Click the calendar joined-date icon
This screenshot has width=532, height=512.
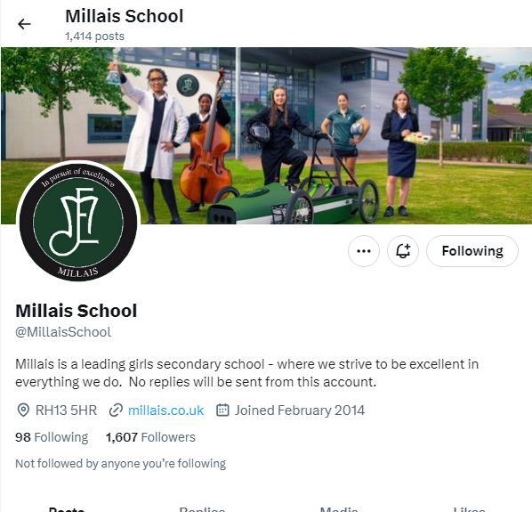tap(222, 410)
